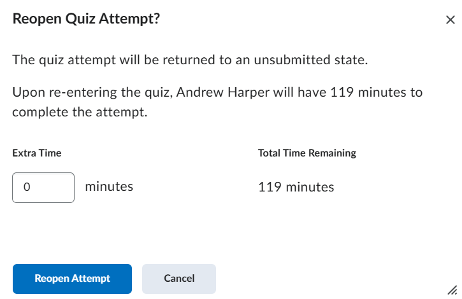The image size is (462, 299).
Task: Click "119 minutes to" inside the paragraph
Action: coord(375,92)
